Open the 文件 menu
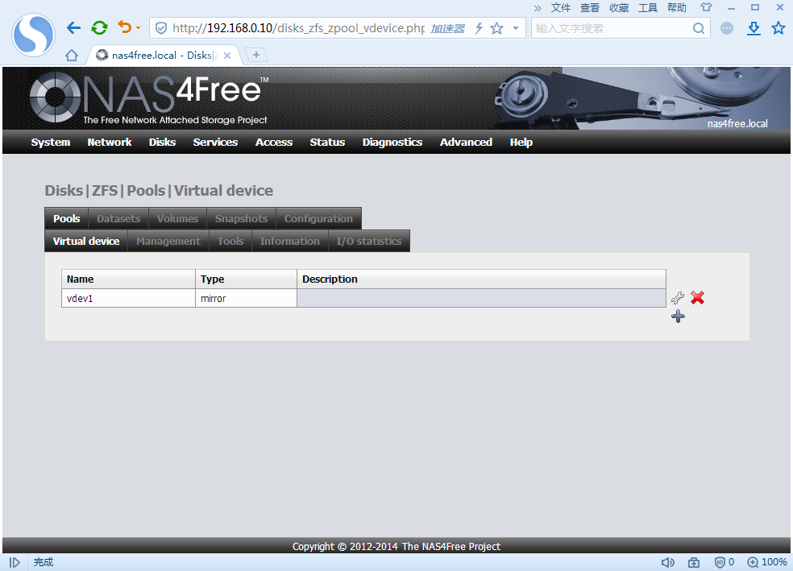Viewport: 793px width, 571px height. pos(560,7)
